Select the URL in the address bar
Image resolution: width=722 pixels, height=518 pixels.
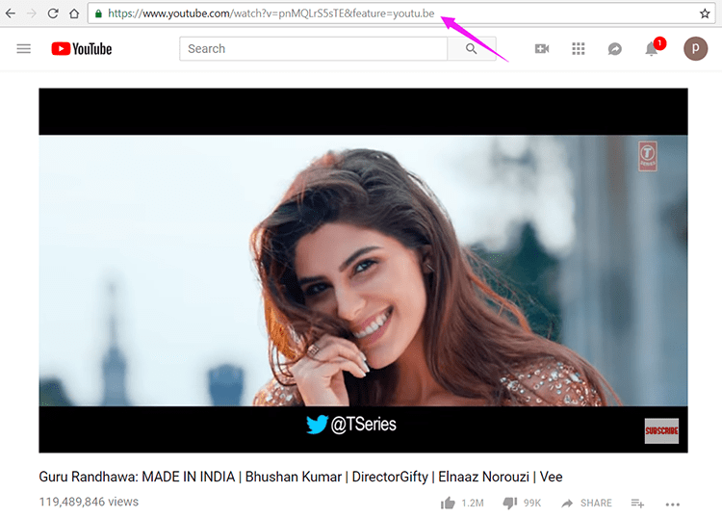tap(271, 13)
